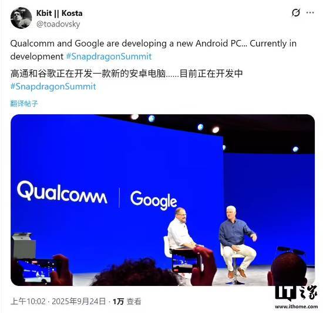Click the raised phone screen at photo bottom-left
The image size is (323, 313).
pyautogui.click(x=37, y=271)
